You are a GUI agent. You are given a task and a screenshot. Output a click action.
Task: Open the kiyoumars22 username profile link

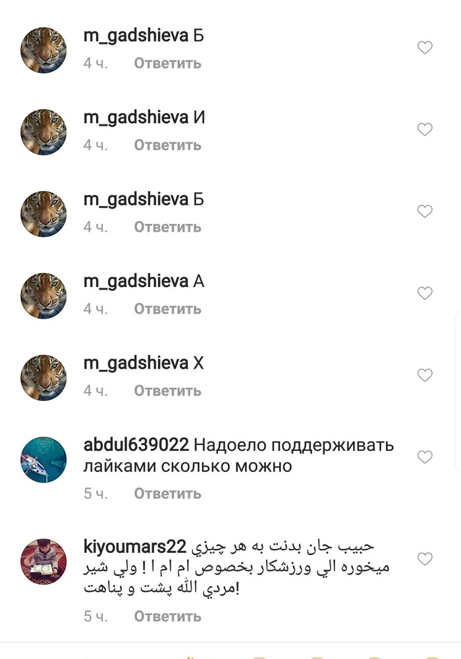135,547
